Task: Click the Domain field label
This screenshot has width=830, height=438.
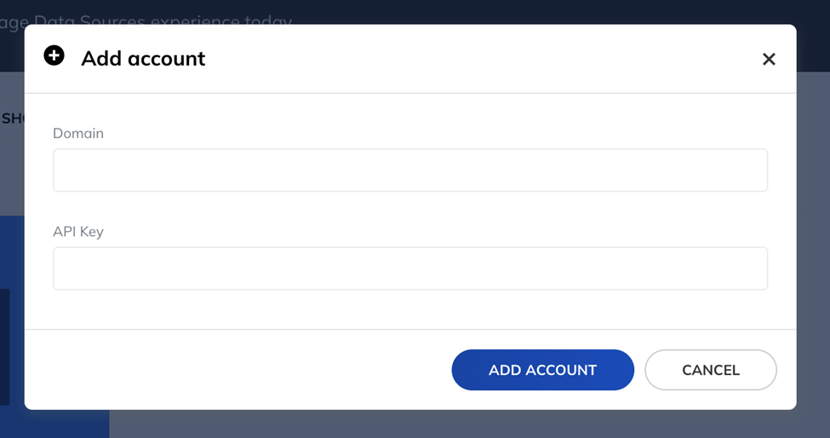Action: click(x=78, y=133)
